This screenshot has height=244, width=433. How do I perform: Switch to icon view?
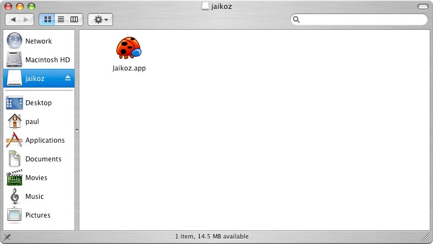[47, 19]
